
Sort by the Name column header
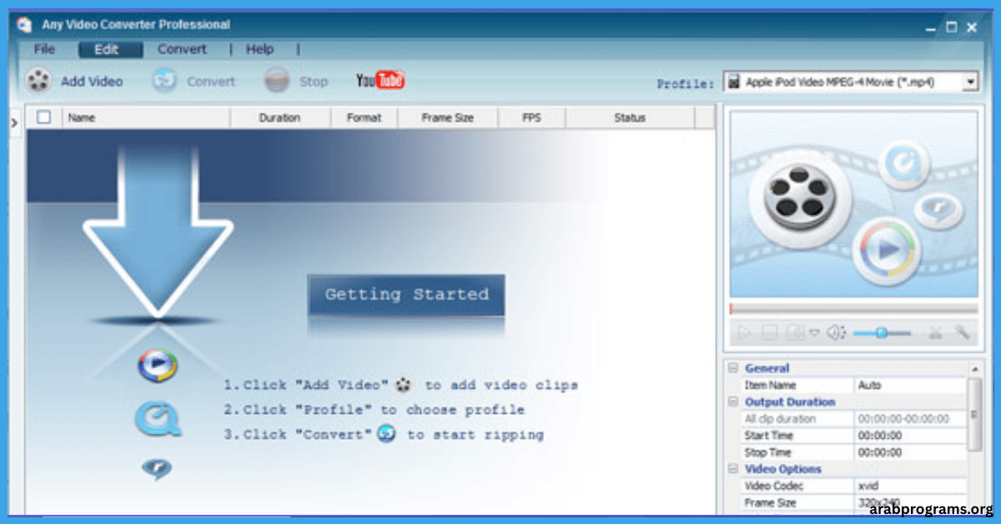pos(145,118)
